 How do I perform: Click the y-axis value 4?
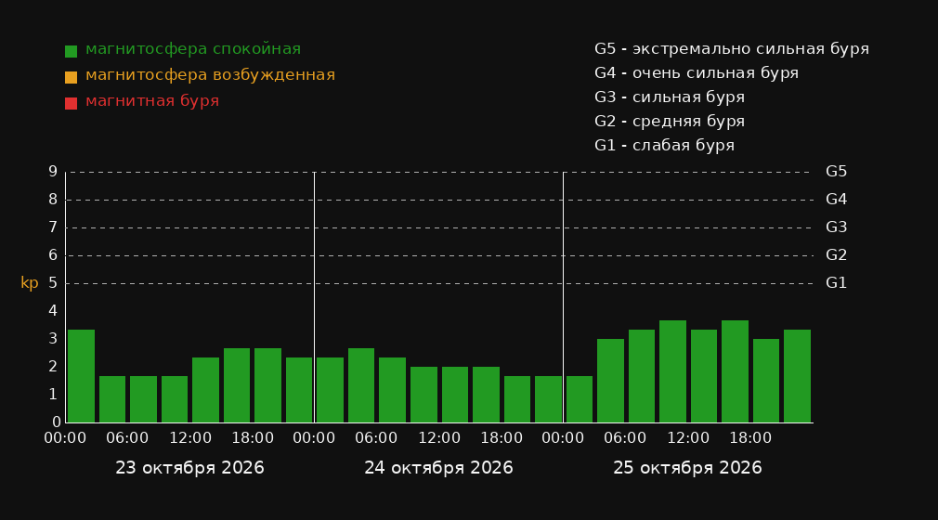click(x=53, y=310)
